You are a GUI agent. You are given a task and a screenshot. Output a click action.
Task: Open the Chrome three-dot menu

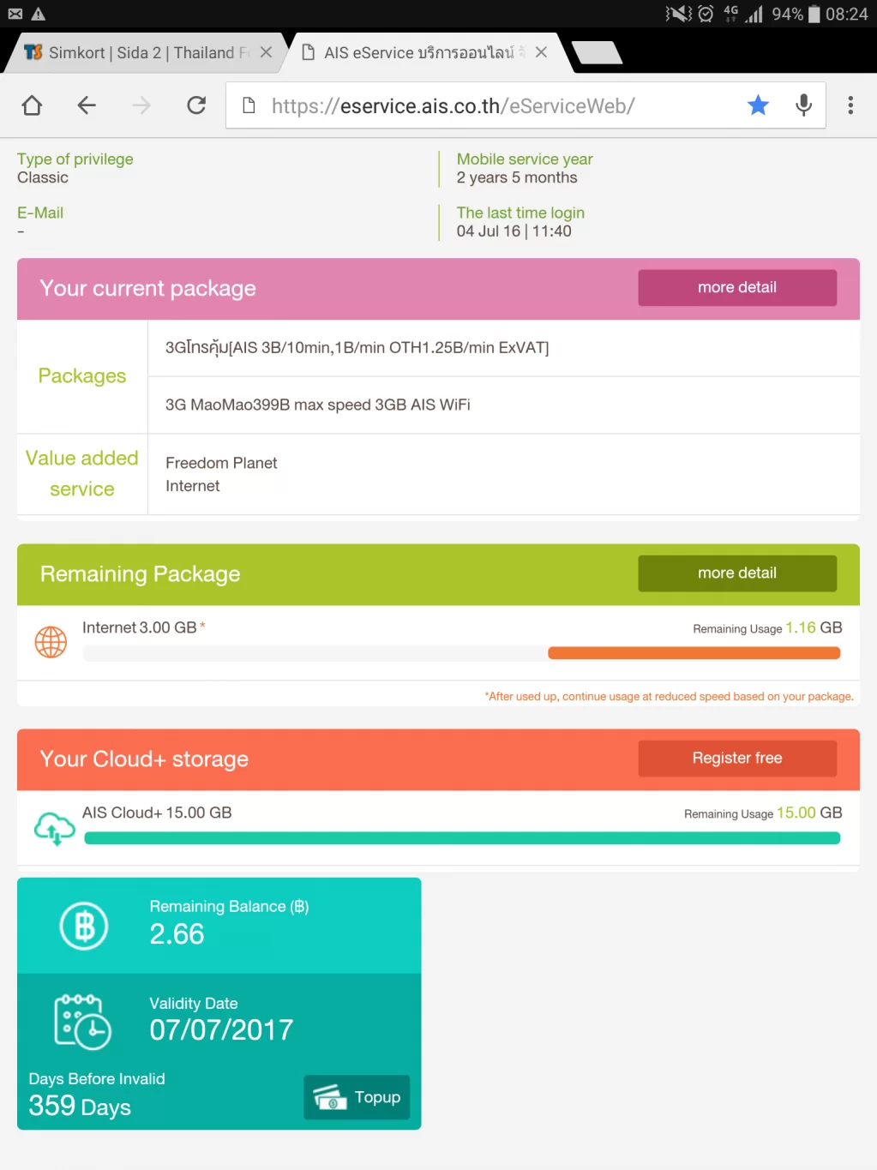point(850,105)
